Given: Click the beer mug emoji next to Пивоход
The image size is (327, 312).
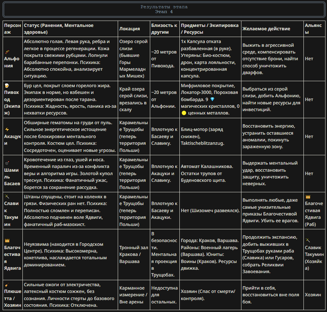Looking at the screenshot, I should (7, 85).
